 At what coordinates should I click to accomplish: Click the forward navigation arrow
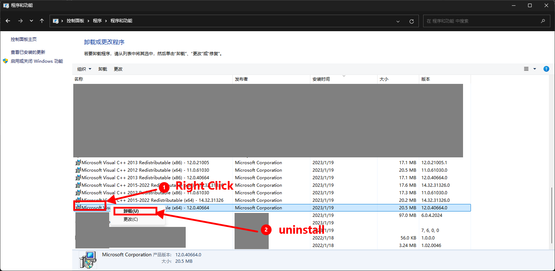(20, 21)
